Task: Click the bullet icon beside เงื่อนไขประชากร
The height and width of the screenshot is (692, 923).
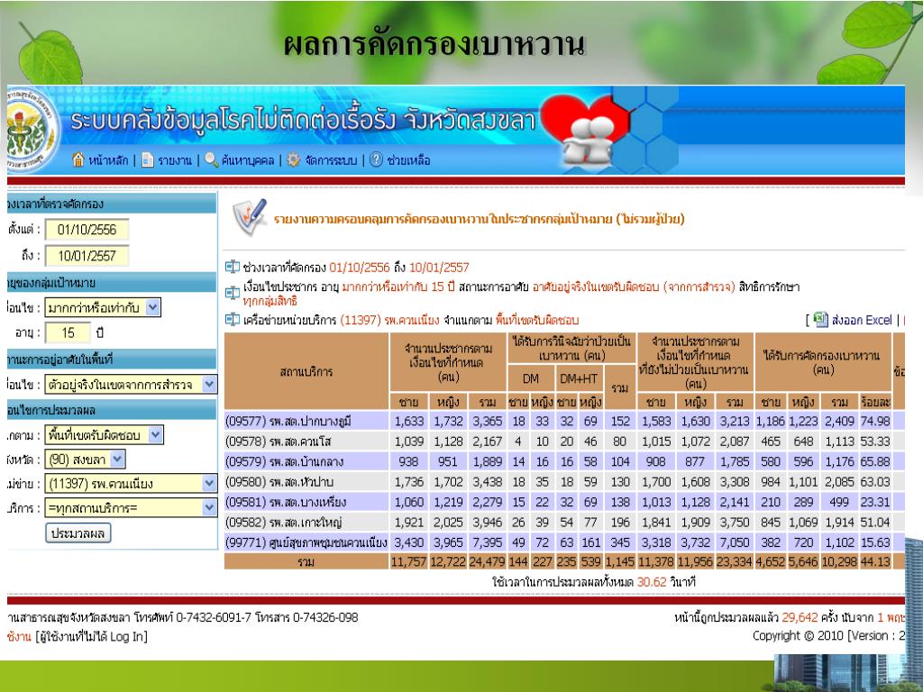Action: [x=233, y=292]
